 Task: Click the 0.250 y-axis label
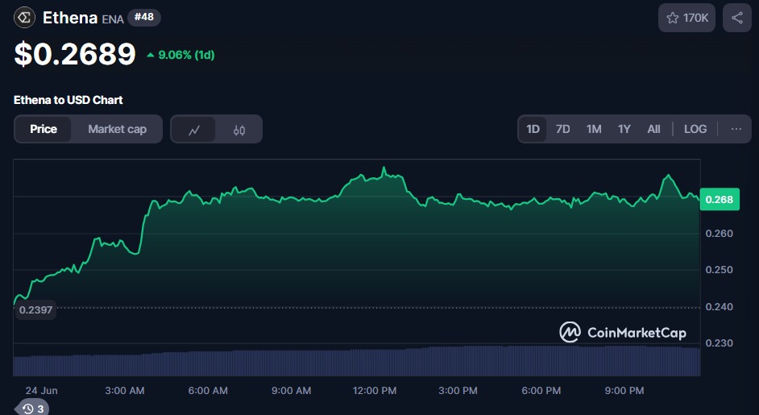tap(720, 270)
